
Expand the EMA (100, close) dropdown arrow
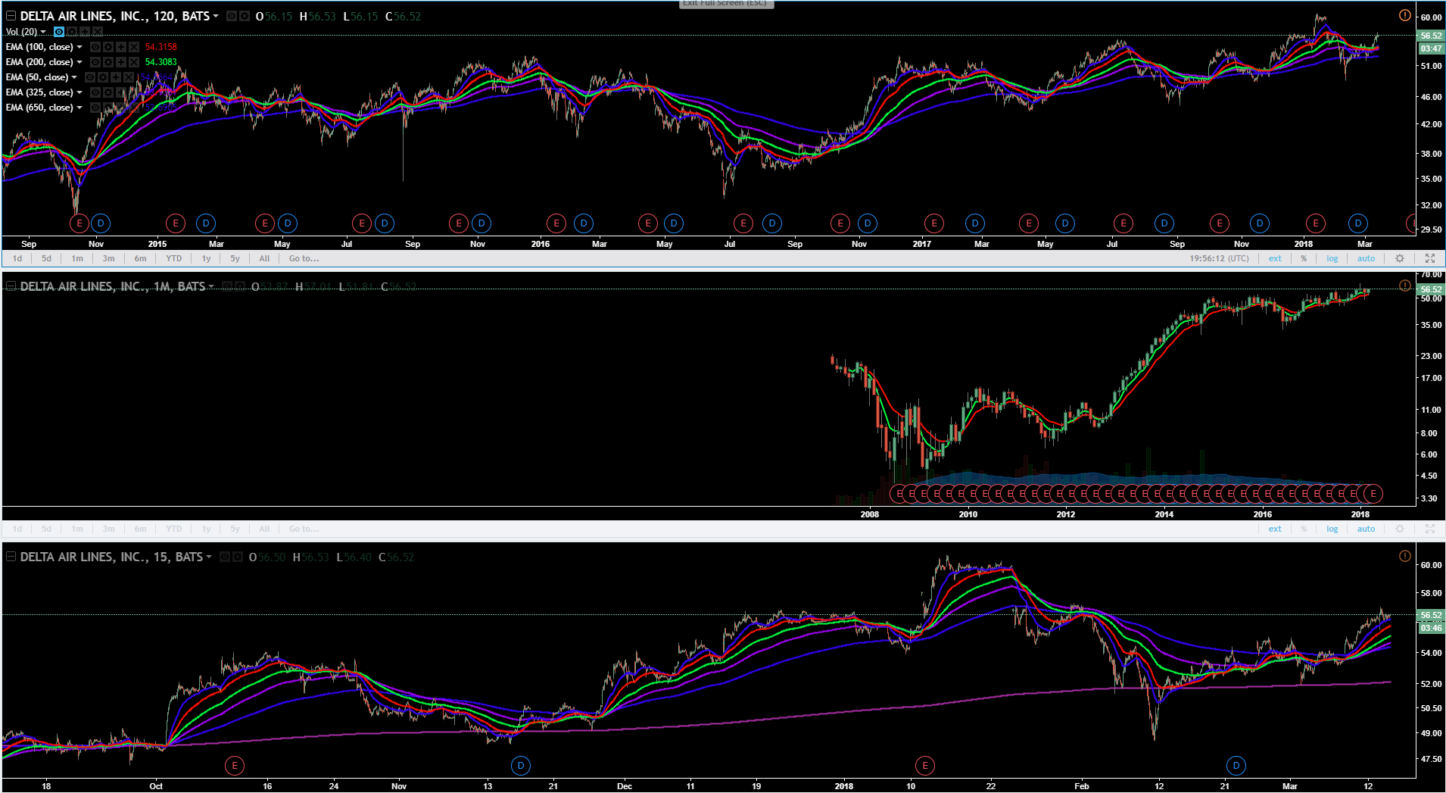coord(79,47)
